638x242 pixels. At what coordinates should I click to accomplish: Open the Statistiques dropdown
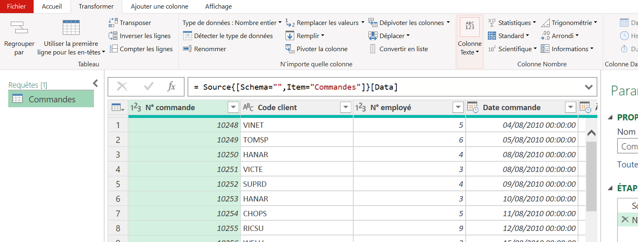(534, 23)
